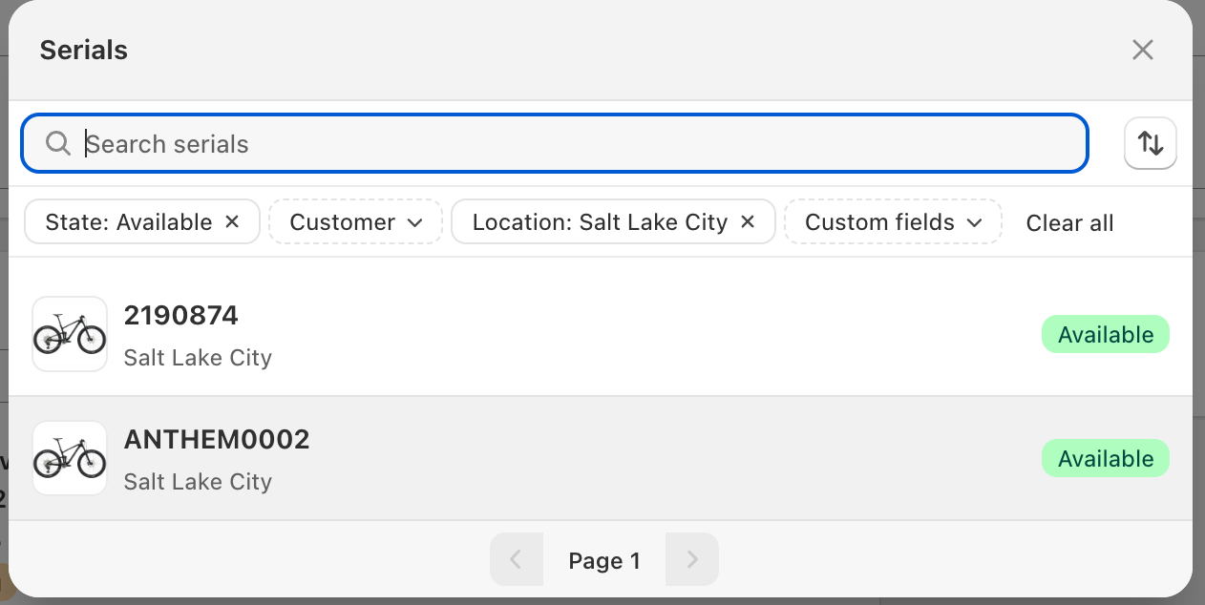The height and width of the screenshot is (605, 1205).
Task: Remove the State: Available filter
Action: click(232, 222)
